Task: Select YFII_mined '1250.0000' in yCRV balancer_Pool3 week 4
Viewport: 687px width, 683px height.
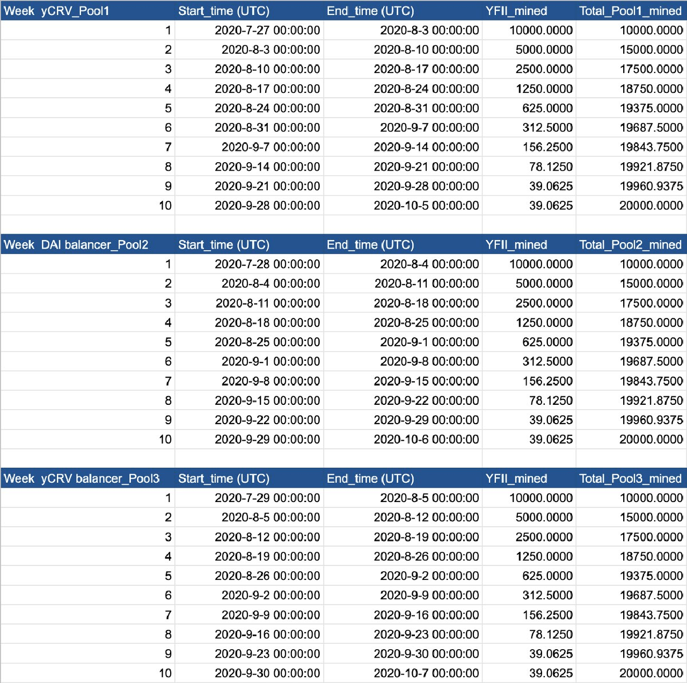Action: click(529, 556)
